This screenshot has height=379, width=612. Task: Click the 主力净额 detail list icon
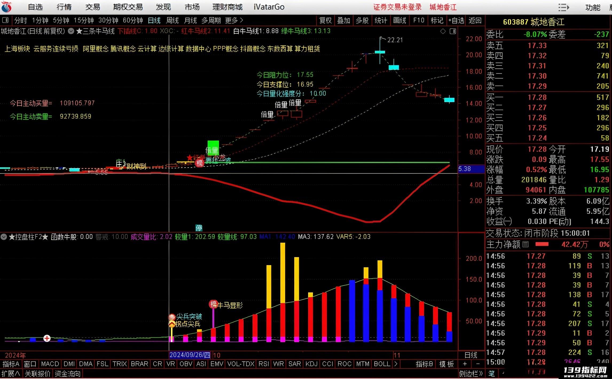525,244
